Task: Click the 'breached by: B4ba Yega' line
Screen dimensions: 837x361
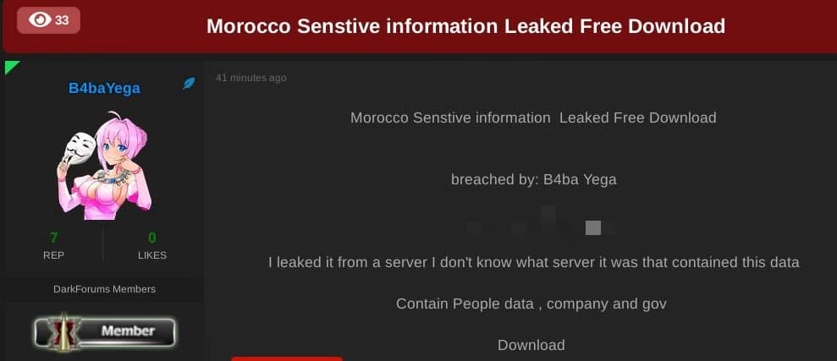Action: pos(534,180)
